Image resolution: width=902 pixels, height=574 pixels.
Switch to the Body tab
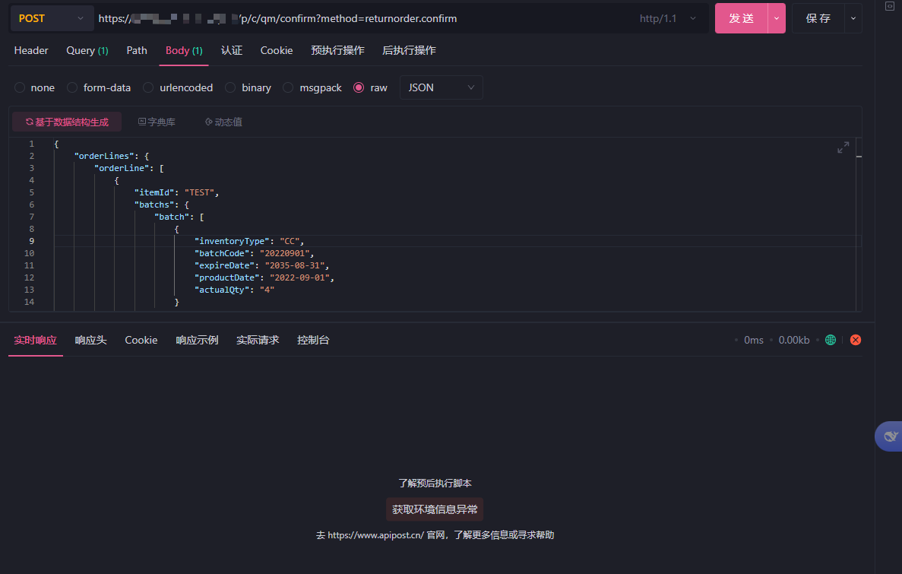[183, 51]
